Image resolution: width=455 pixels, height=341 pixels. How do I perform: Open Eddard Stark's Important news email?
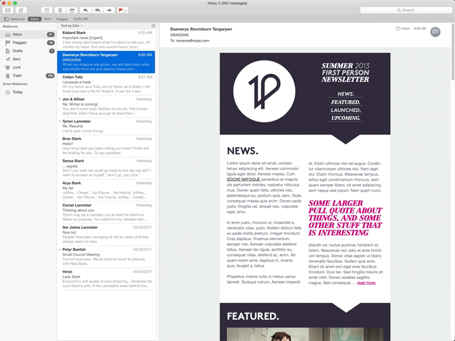(x=106, y=40)
